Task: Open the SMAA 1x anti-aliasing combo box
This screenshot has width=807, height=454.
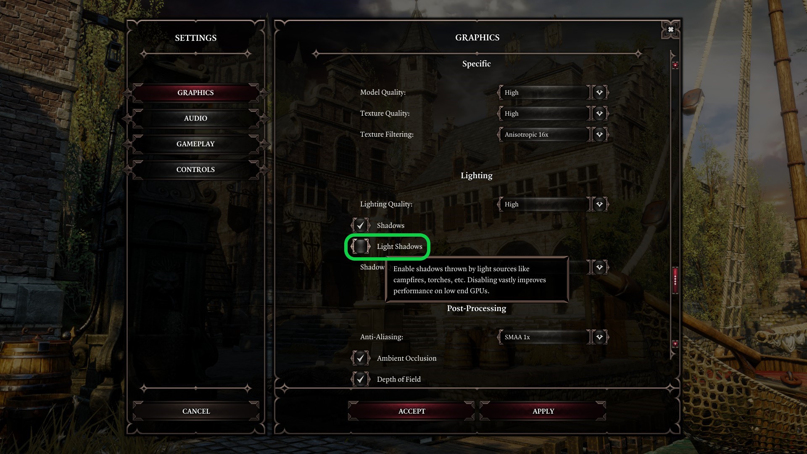Action: 544,337
